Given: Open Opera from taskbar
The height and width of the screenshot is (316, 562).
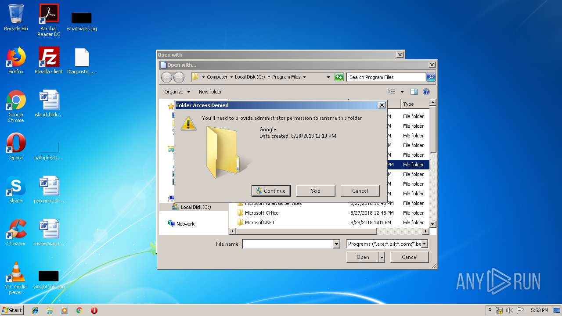Looking at the screenshot, I should [x=94, y=310].
